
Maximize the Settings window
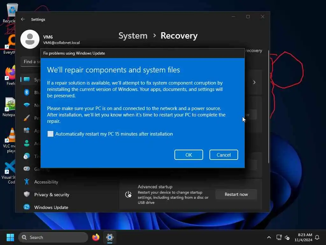248,17
